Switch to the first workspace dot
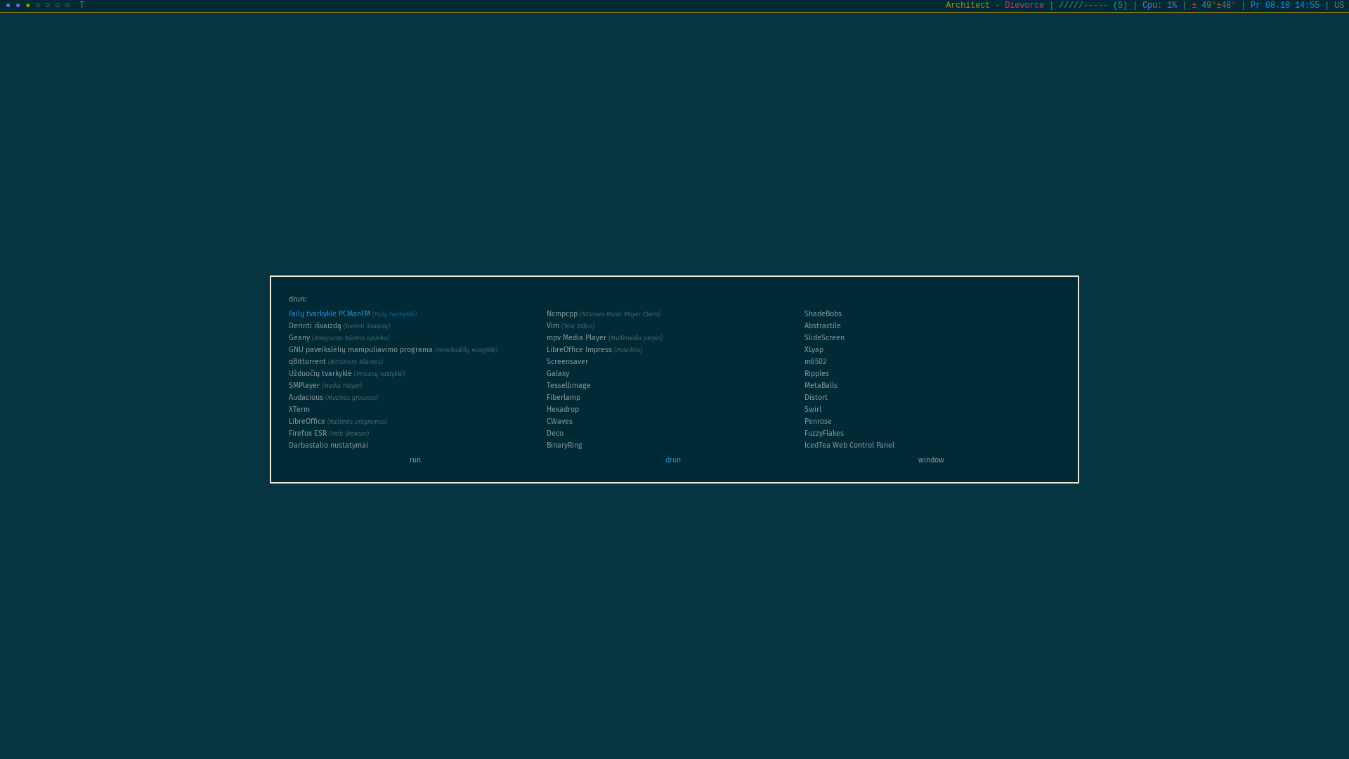1349x759 pixels. pyautogui.click(x=8, y=6)
